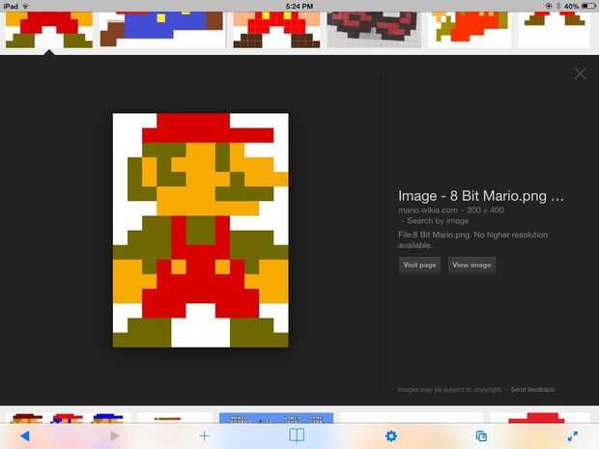
Task: Select the Mario thumbnail with brown brick shoes
Action: click(x=276, y=29)
